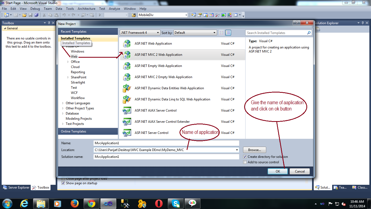Open the Location path dropdown

click(237, 150)
